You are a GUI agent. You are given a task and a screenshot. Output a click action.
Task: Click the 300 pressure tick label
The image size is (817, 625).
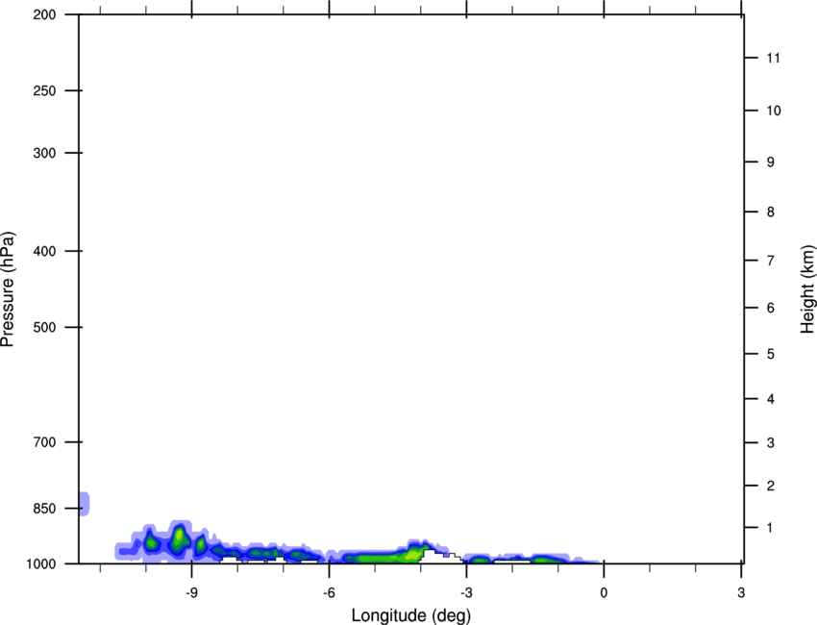pos(44,153)
